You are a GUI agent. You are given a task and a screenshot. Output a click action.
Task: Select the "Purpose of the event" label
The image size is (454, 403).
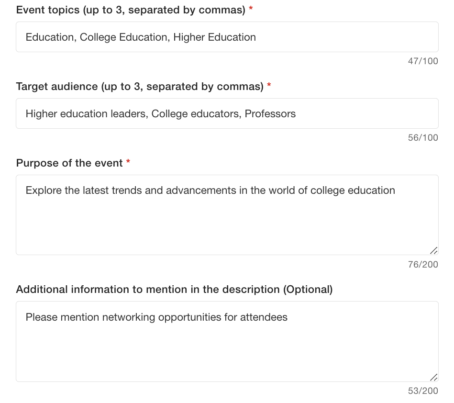pyautogui.click(x=69, y=163)
